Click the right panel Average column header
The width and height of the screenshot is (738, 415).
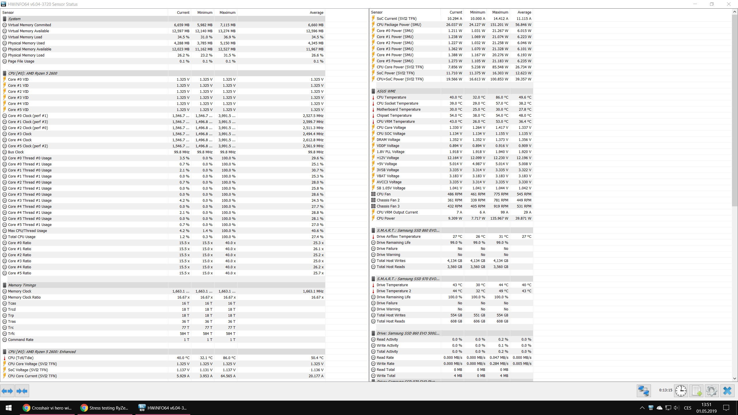point(524,12)
